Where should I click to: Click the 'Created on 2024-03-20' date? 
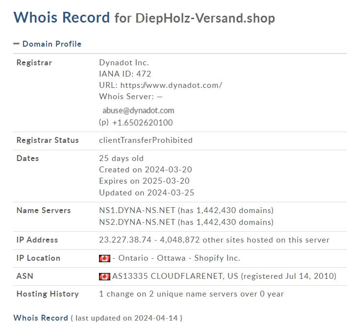pyautogui.click(x=146, y=170)
